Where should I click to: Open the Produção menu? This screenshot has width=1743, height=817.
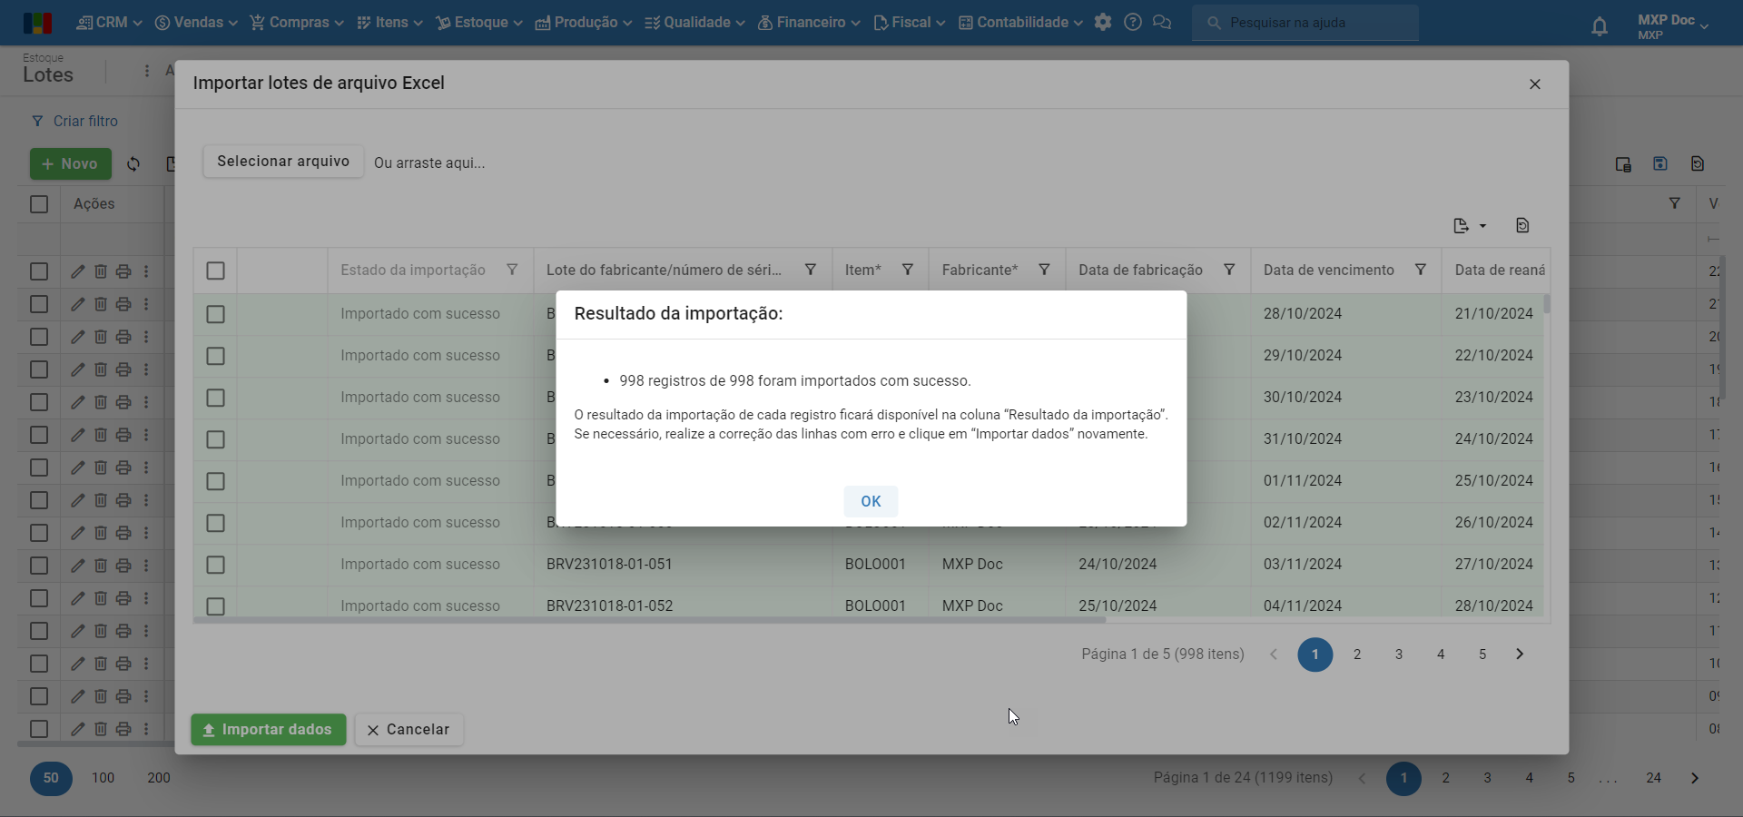(x=584, y=23)
